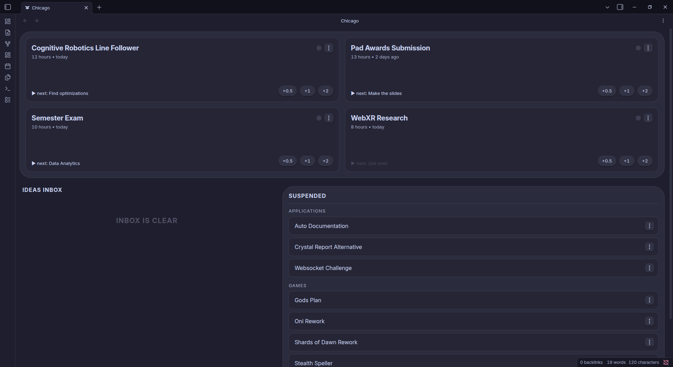Viewport: 673px width, 367px height.
Task: Expand 'next: Make the slides' triangle
Action: pos(353,93)
